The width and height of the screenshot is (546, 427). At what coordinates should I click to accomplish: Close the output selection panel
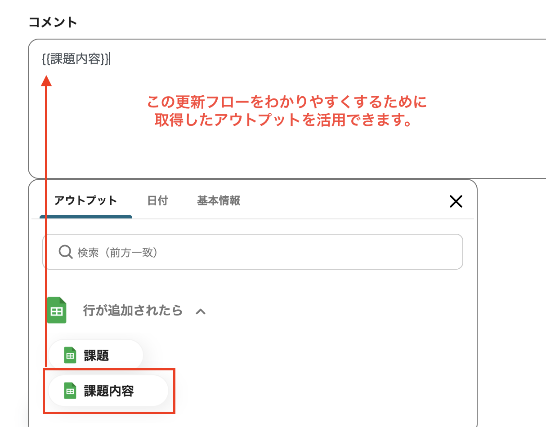tap(456, 201)
